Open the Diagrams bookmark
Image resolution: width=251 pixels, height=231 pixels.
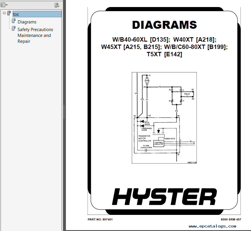(27, 22)
